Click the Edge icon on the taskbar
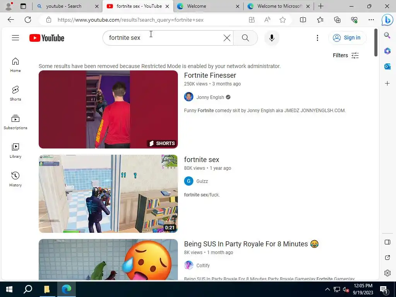396x297 pixels. 67,289
